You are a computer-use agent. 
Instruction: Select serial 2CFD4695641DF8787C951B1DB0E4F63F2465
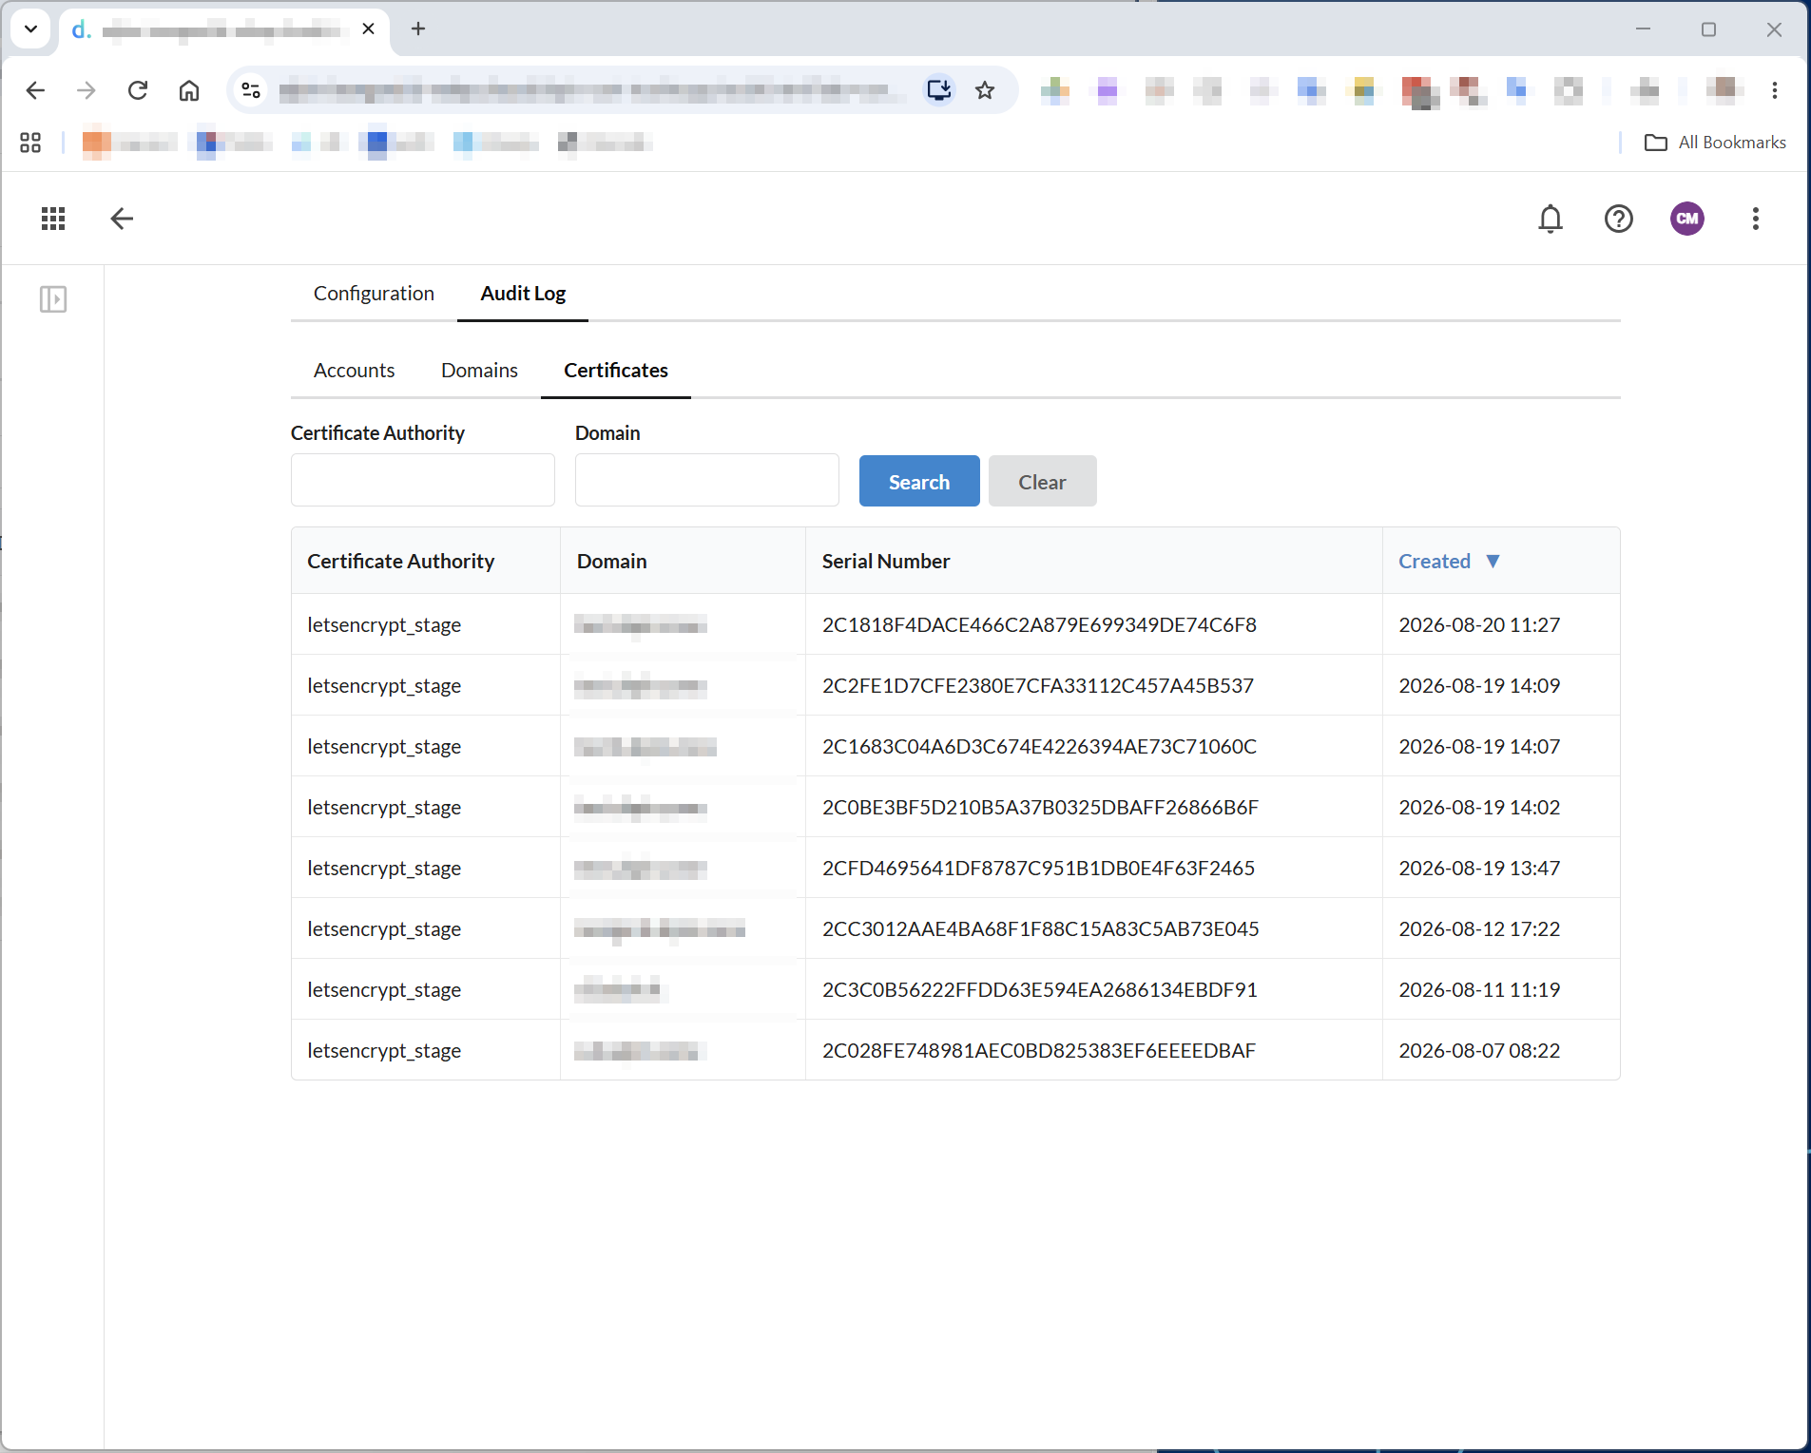point(1038,869)
